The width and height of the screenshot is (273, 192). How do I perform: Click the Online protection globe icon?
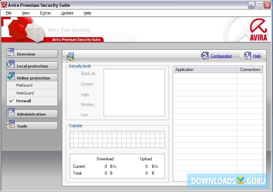(x=11, y=76)
